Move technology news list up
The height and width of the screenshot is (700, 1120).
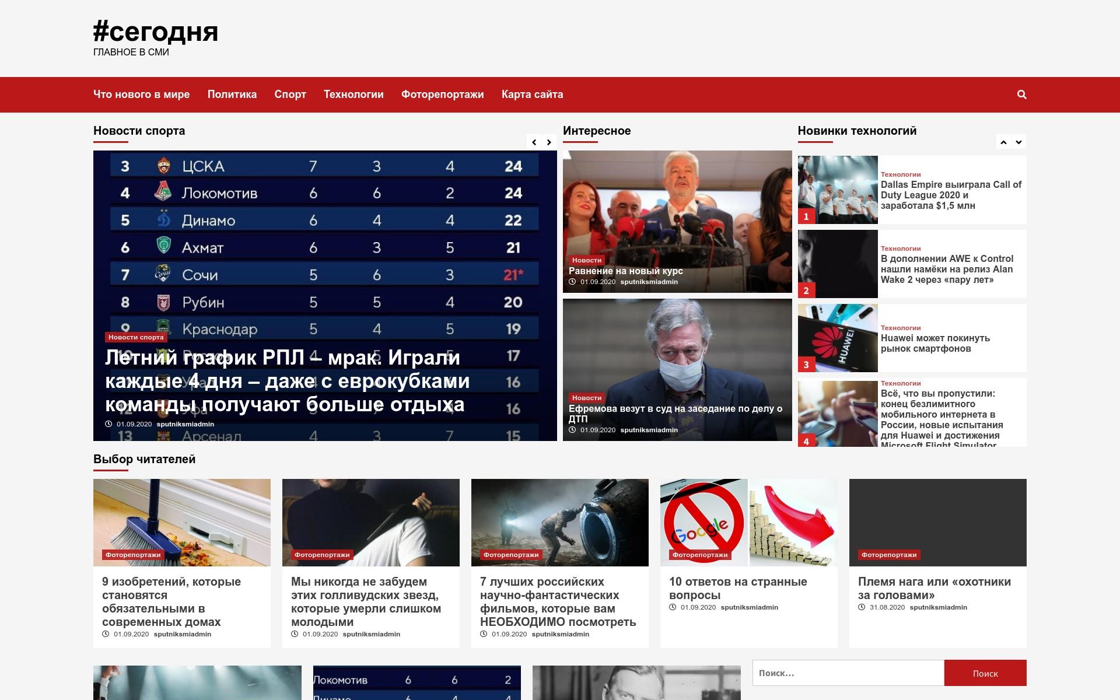1003,142
